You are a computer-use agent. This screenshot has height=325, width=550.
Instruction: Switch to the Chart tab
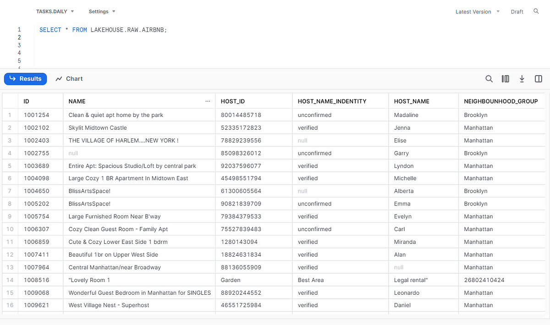click(69, 79)
